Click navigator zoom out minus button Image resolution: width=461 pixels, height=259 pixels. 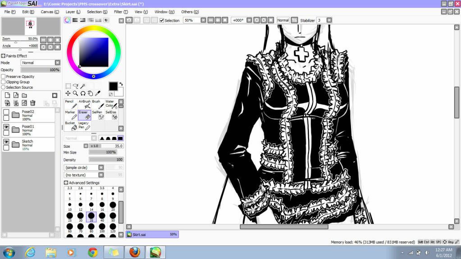pos(44,40)
